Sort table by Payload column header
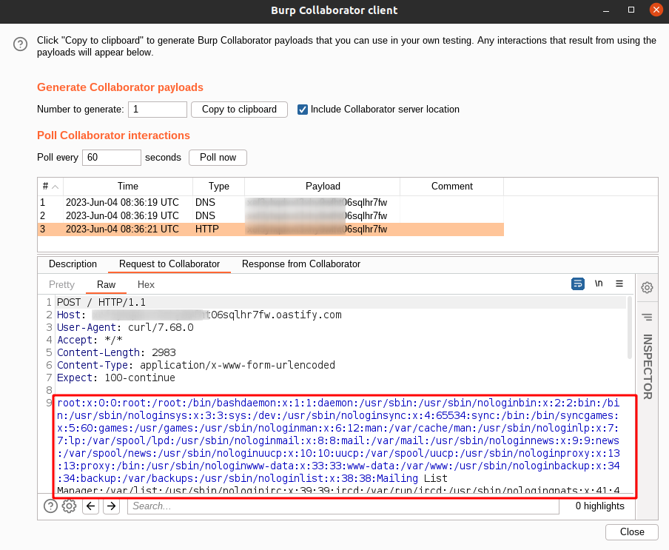The image size is (669, 550). pos(323,187)
